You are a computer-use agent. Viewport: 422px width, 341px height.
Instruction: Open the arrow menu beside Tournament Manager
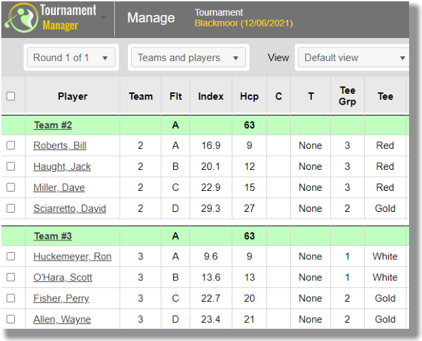pyautogui.click(x=103, y=18)
